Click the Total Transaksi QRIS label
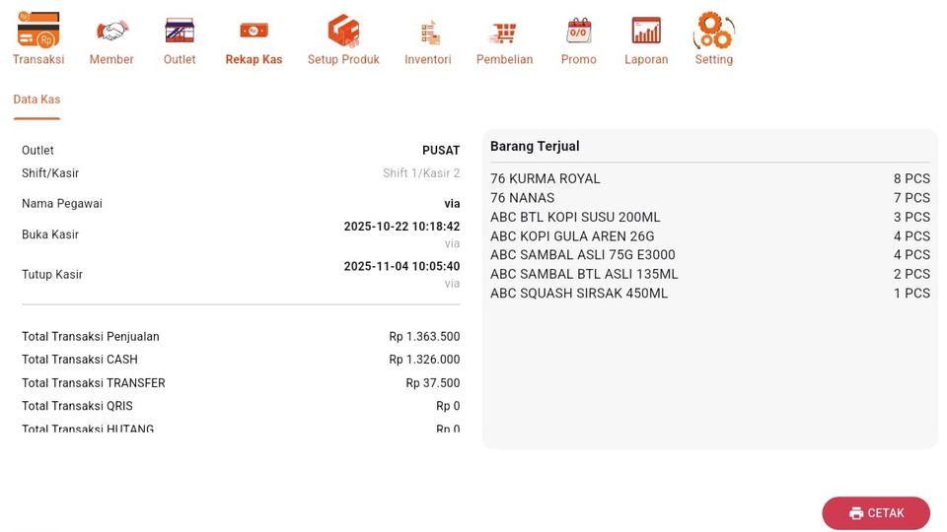 [x=77, y=406]
